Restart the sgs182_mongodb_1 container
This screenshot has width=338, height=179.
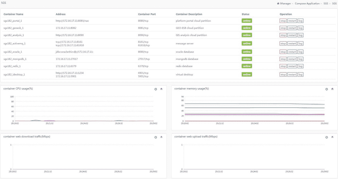292,59
